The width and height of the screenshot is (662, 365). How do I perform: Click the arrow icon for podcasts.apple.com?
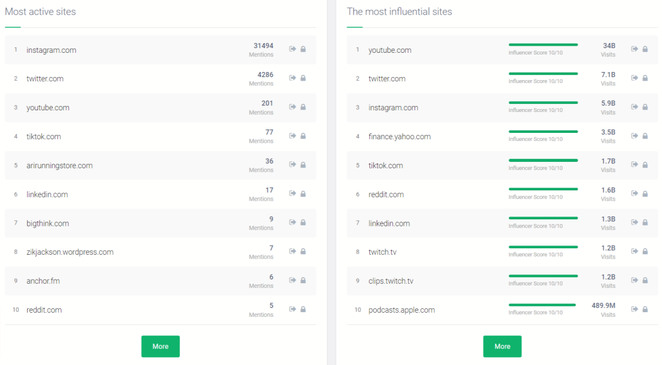click(x=635, y=309)
